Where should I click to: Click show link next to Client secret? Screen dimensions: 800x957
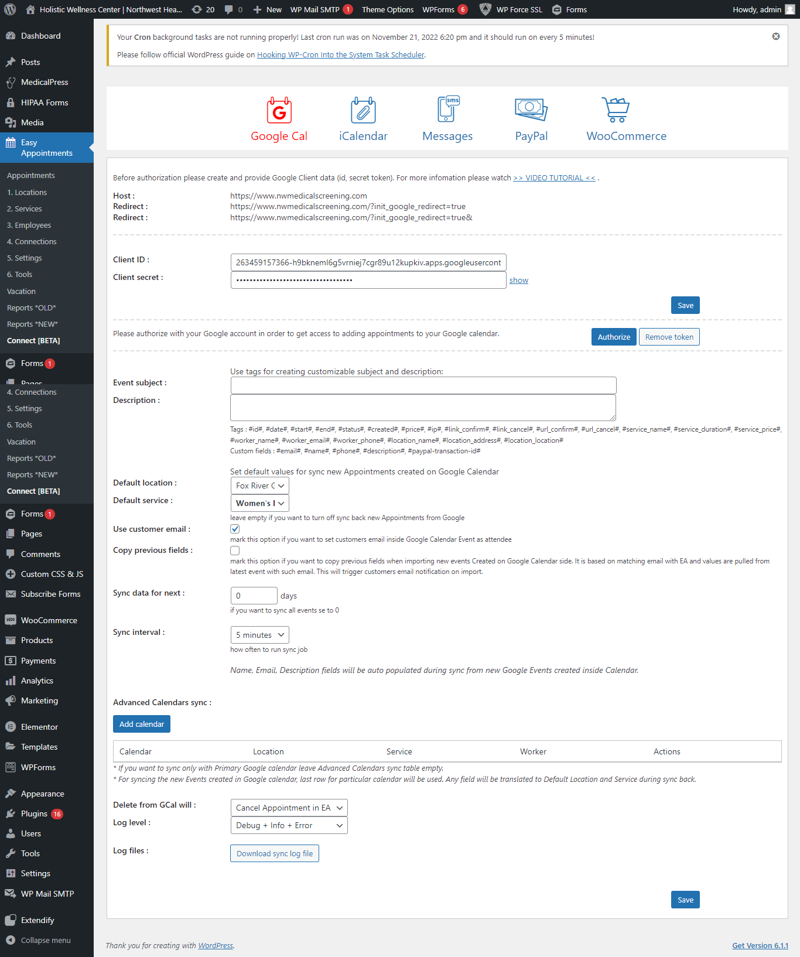(x=519, y=281)
